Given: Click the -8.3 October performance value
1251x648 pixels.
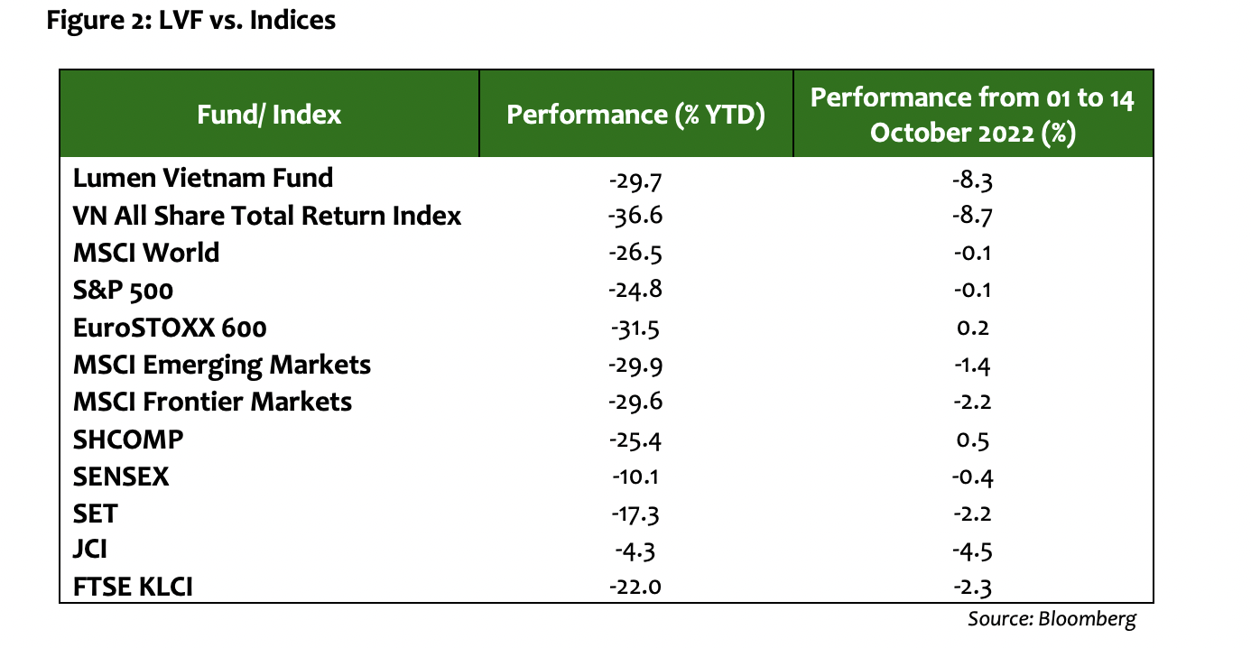Looking at the screenshot, I should coord(972,180).
